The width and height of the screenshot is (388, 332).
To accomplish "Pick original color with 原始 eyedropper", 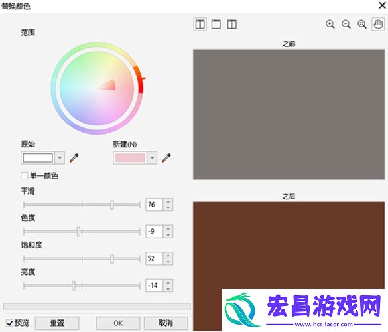I will (x=74, y=158).
